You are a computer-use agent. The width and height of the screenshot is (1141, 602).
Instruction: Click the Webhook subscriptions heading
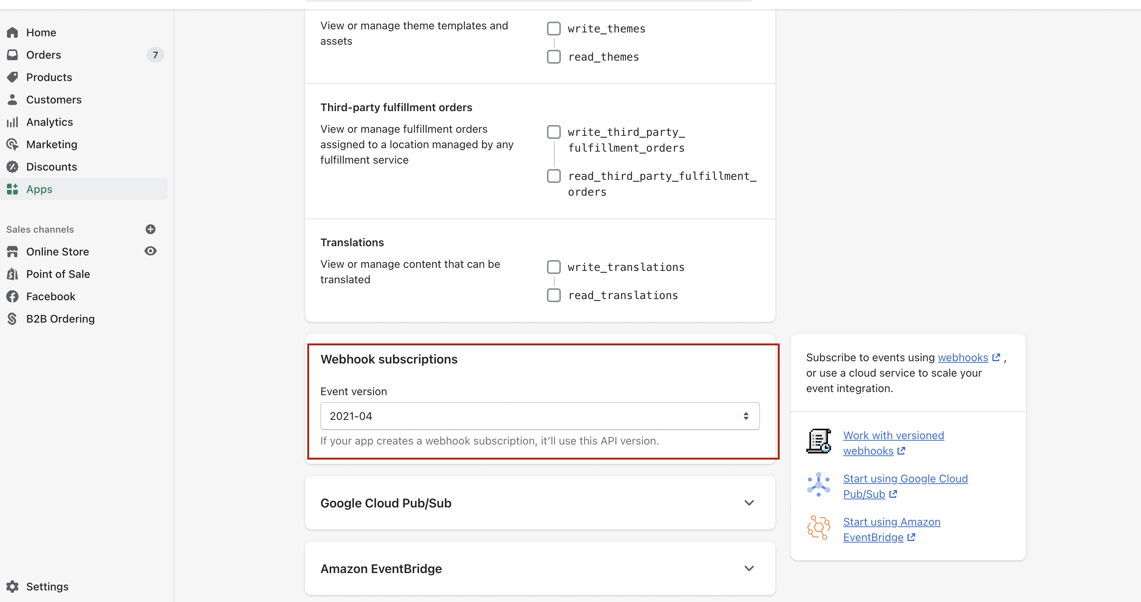[x=389, y=359]
